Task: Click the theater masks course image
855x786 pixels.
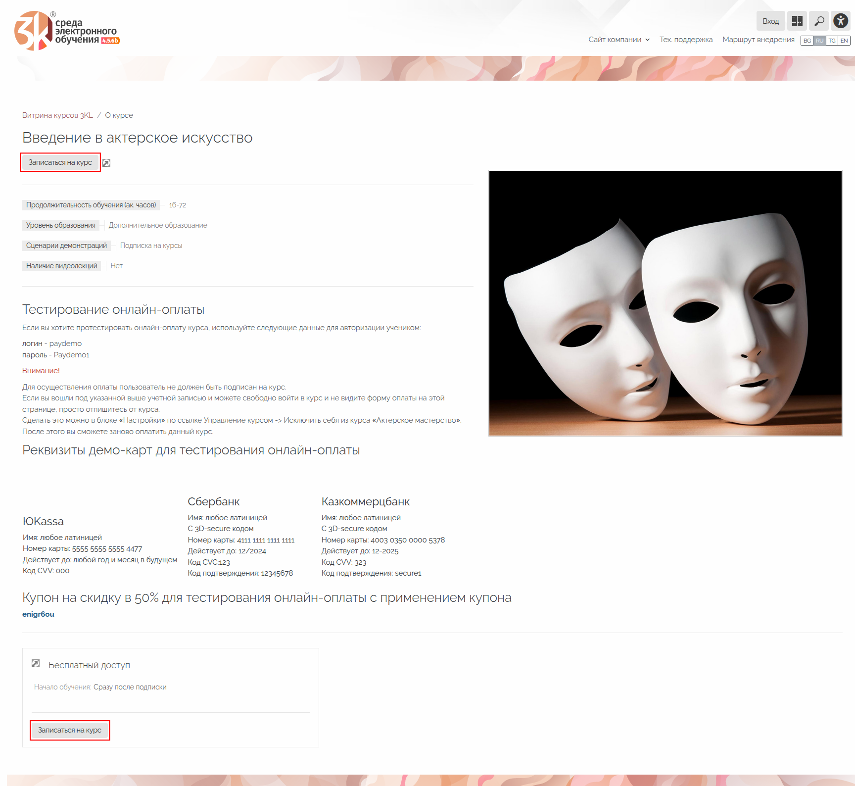Action: [x=665, y=303]
